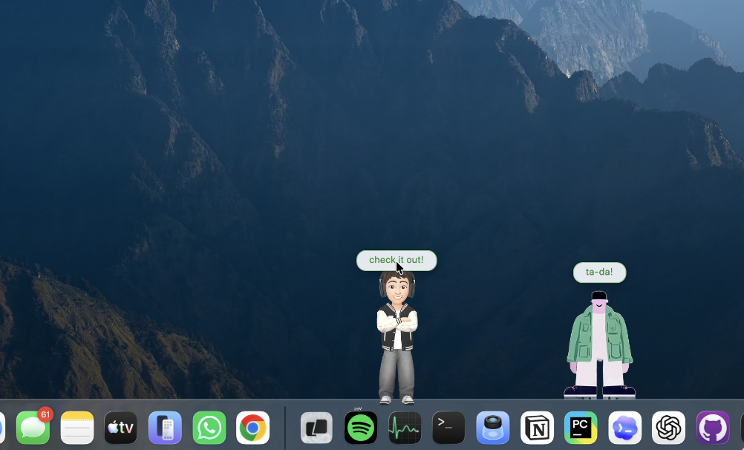Launch Spotify
Viewport: 744px width, 450px height.
[361, 428]
